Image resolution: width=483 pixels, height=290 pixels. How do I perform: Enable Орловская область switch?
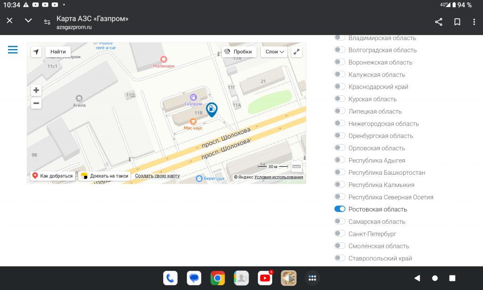click(340, 148)
